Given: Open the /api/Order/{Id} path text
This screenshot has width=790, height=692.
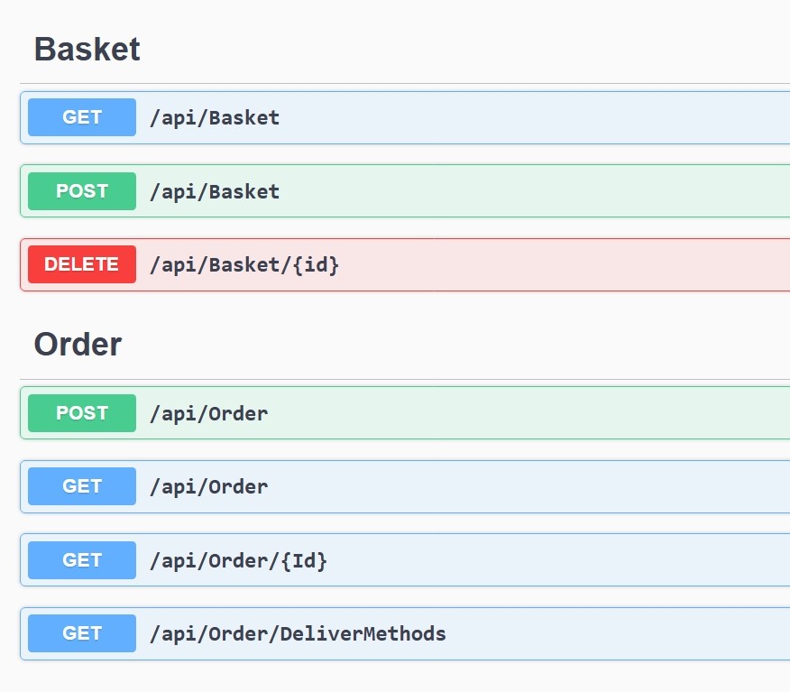Looking at the screenshot, I should (x=238, y=560).
